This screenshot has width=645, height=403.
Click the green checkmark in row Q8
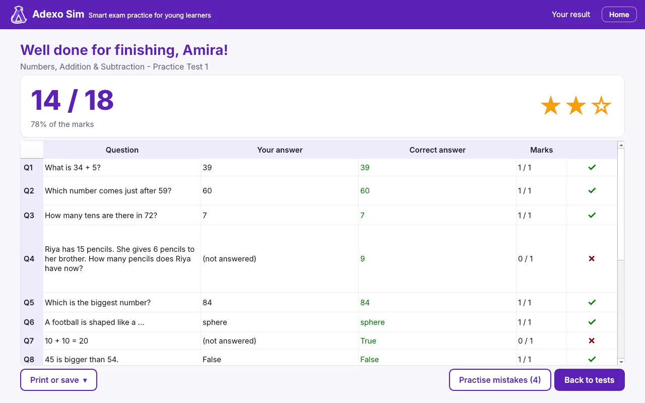coord(592,359)
